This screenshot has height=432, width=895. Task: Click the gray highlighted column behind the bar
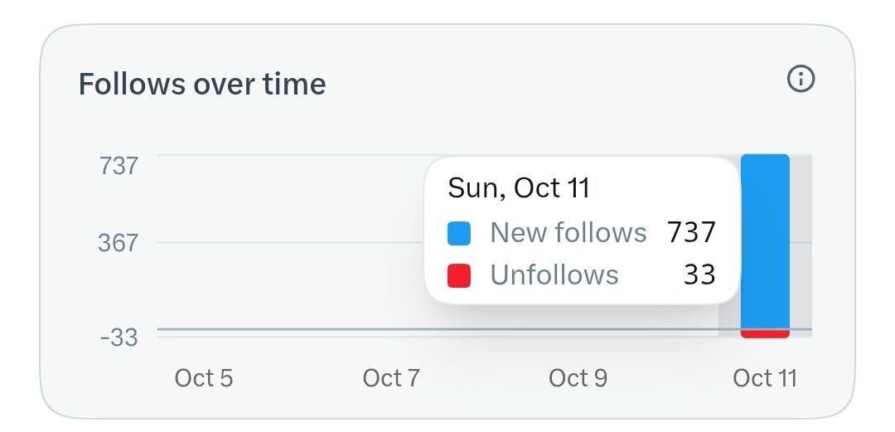801,245
